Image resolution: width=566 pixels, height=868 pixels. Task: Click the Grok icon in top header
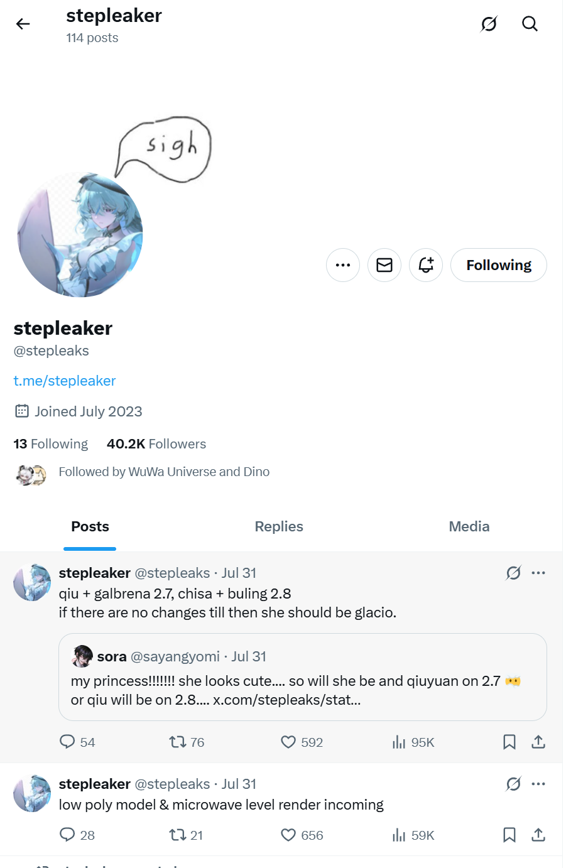[489, 24]
